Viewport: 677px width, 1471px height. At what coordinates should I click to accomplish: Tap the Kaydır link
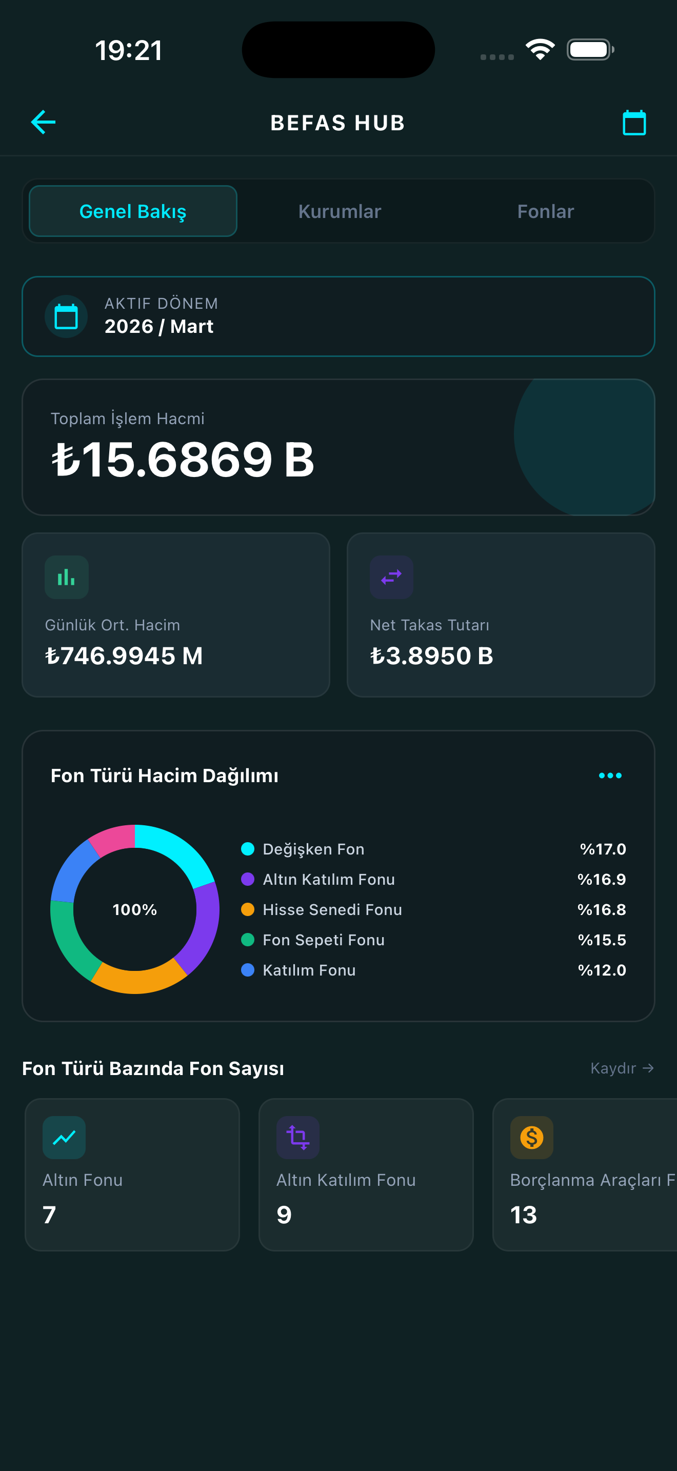pos(622,1068)
